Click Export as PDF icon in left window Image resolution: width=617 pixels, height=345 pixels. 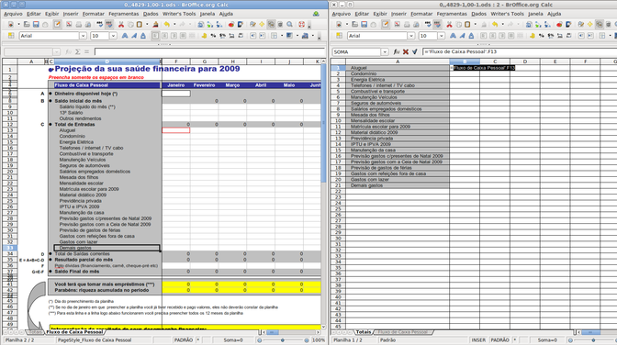pyautogui.click(x=69, y=25)
